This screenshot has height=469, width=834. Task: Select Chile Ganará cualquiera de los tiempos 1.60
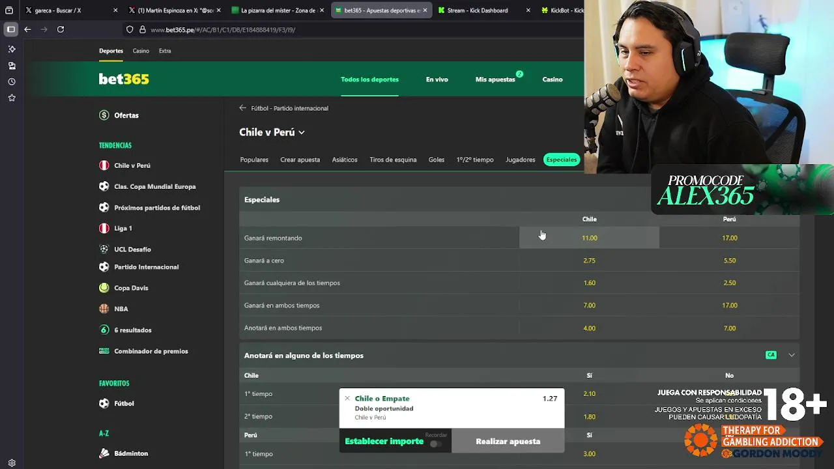coord(589,283)
